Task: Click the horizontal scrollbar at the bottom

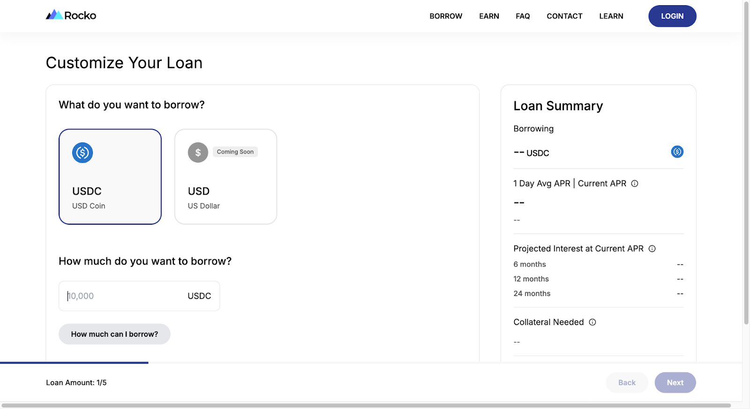Action: [366, 405]
